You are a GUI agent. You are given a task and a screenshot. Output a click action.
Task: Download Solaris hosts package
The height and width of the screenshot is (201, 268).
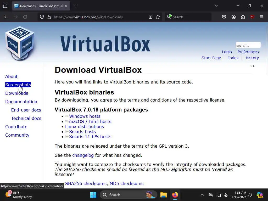(x=82, y=132)
